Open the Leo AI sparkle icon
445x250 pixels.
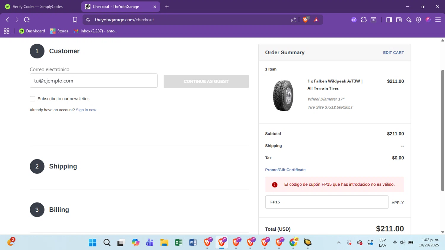(x=409, y=20)
